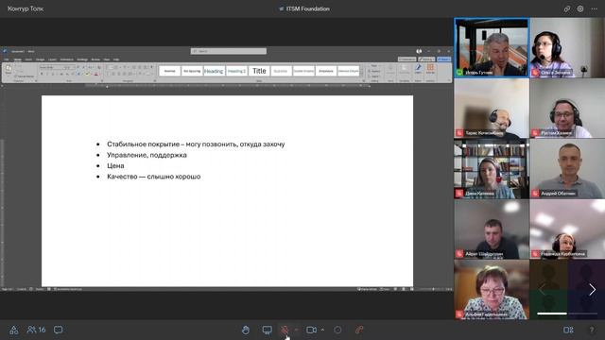The width and height of the screenshot is (605, 340).
Task: Select the woman with headset tile top right
Action: (x=567, y=48)
